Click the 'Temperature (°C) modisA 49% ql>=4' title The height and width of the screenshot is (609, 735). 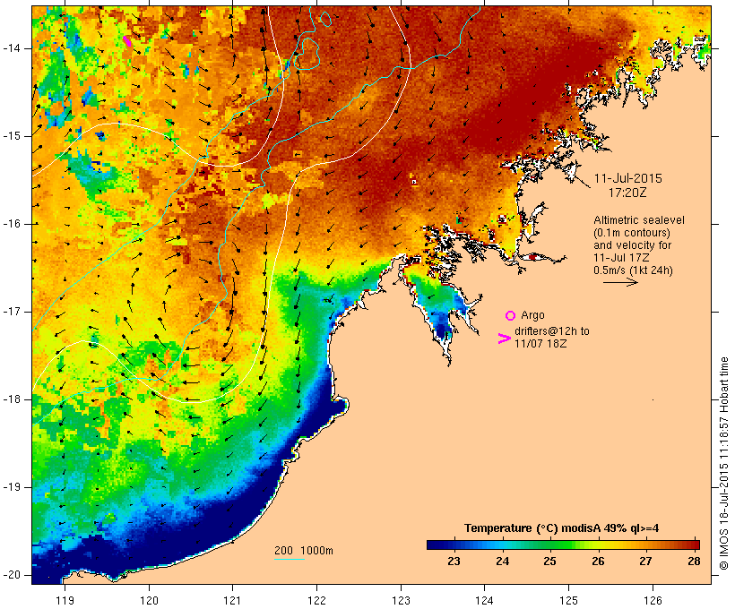pos(562,528)
